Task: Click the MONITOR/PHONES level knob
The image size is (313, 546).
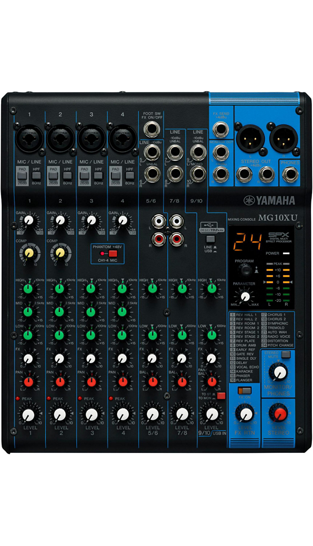Action: [x=279, y=372]
